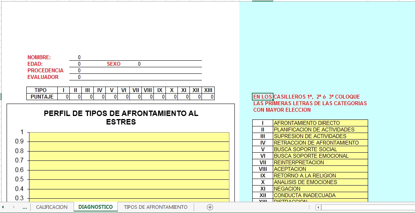Select the TIPO header cell

tap(42, 90)
